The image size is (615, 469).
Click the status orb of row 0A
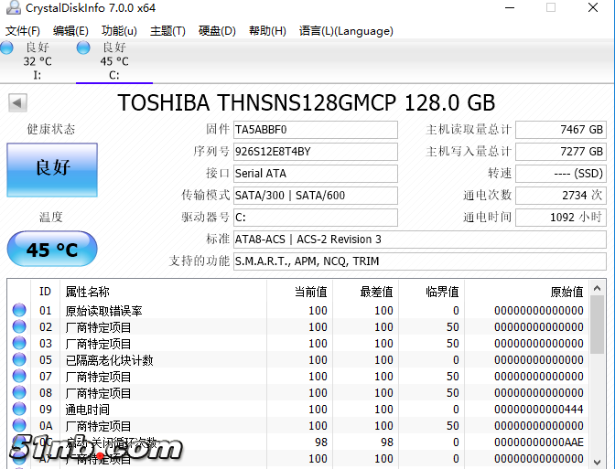(19, 425)
